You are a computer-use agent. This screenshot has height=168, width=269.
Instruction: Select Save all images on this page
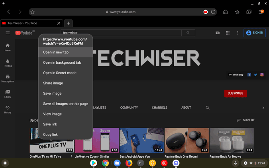pyautogui.click(x=66, y=104)
